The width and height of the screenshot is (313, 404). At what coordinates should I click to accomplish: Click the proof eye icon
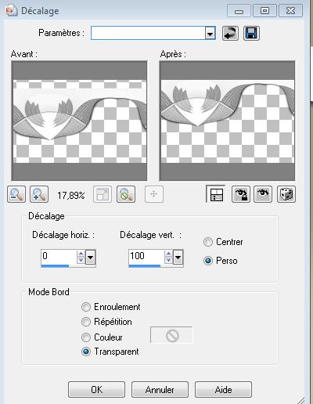[x=263, y=194]
